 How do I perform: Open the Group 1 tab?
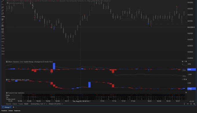point(6,107)
